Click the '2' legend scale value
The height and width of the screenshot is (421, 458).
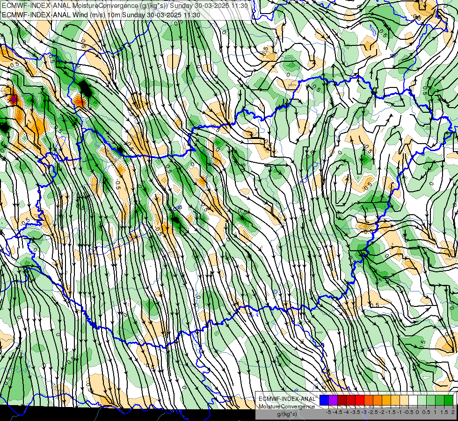(x=453, y=412)
